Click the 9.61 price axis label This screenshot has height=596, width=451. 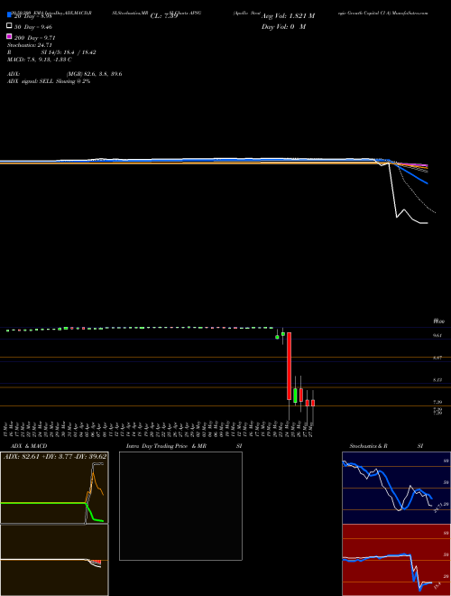pos(437,336)
